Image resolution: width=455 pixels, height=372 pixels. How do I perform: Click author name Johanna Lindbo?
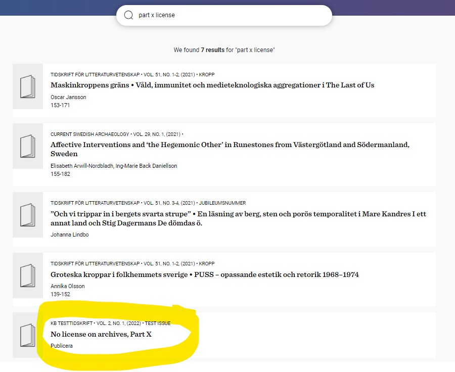[x=70, y=235]
